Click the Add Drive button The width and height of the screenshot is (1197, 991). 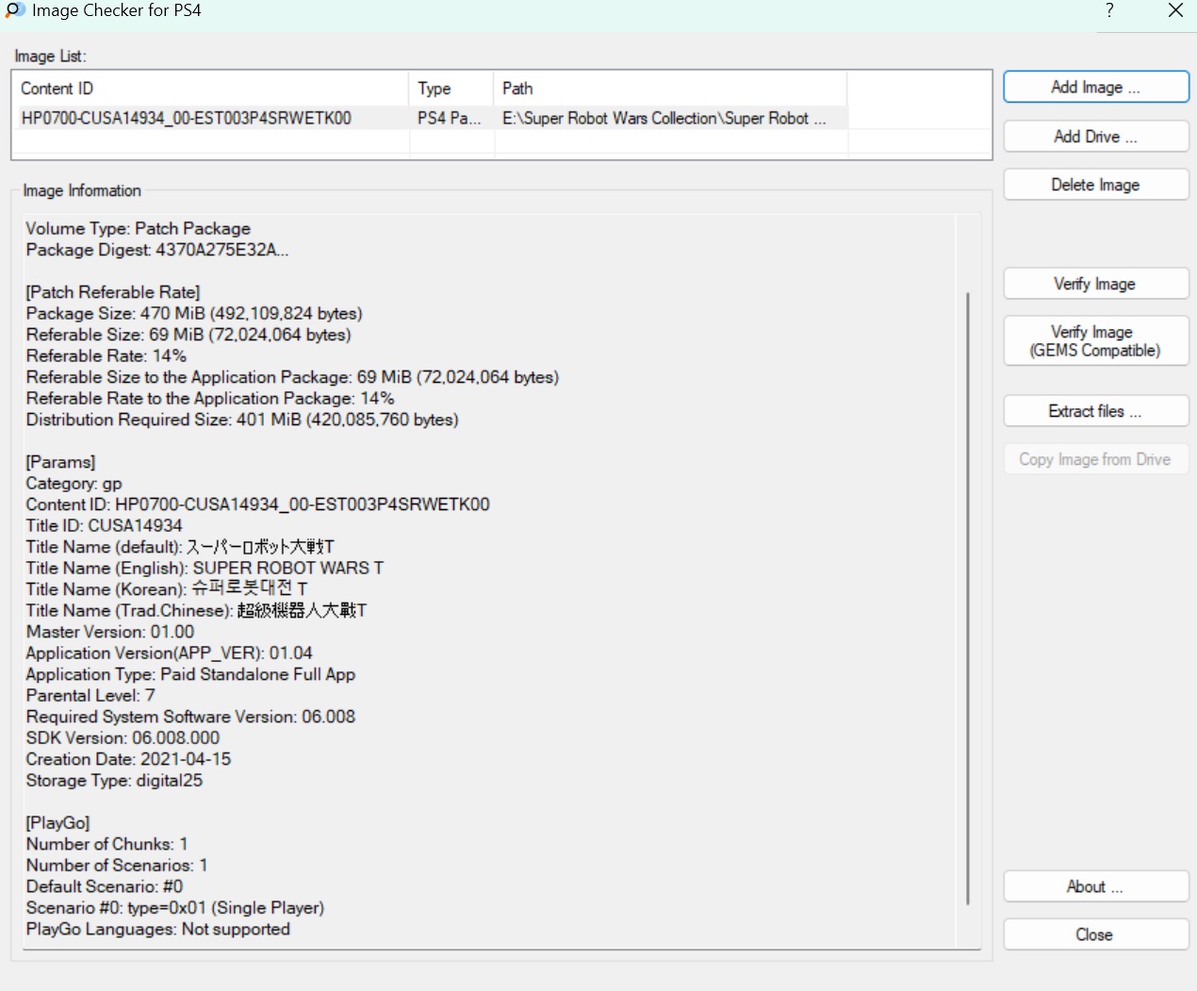coord(1095,137)
